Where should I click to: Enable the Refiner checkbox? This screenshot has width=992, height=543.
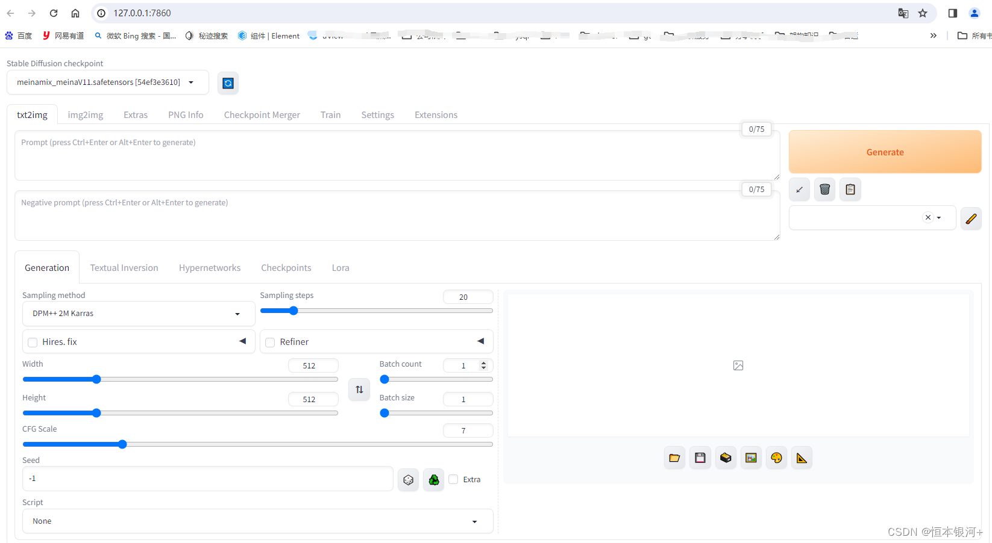[270, 343]
